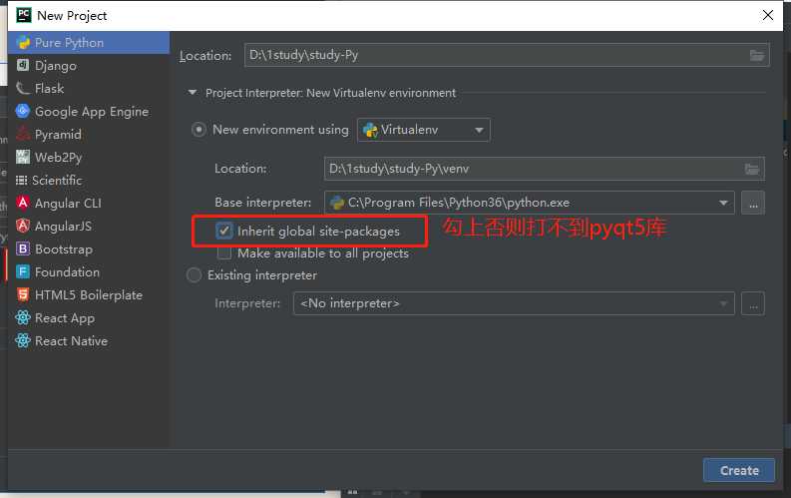This screenshot has height=498, width=791.
Task: Choose Flask project type
Action: 89,88
